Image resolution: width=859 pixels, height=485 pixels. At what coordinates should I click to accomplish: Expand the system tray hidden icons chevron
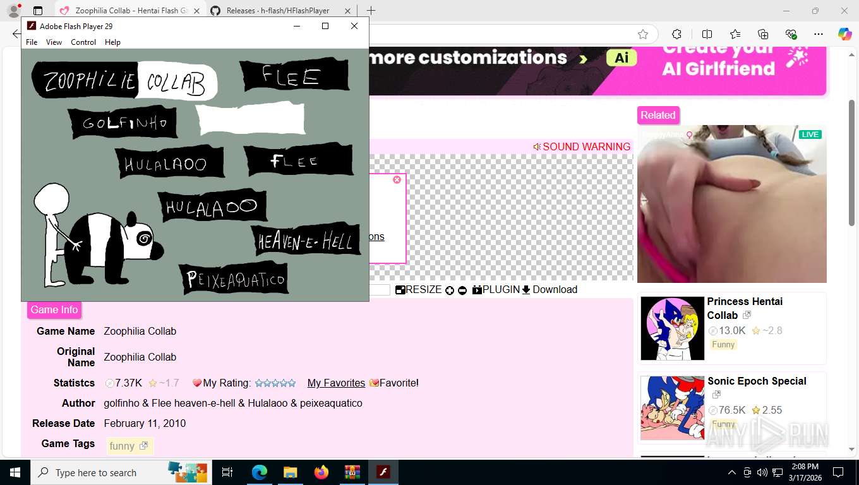732,472
